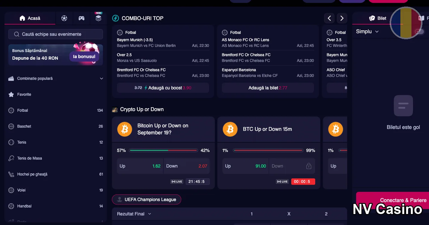The width and height of the screenshot is (429, 225).
Task: Click the empty ticket icon
Action: click(403, 106)
